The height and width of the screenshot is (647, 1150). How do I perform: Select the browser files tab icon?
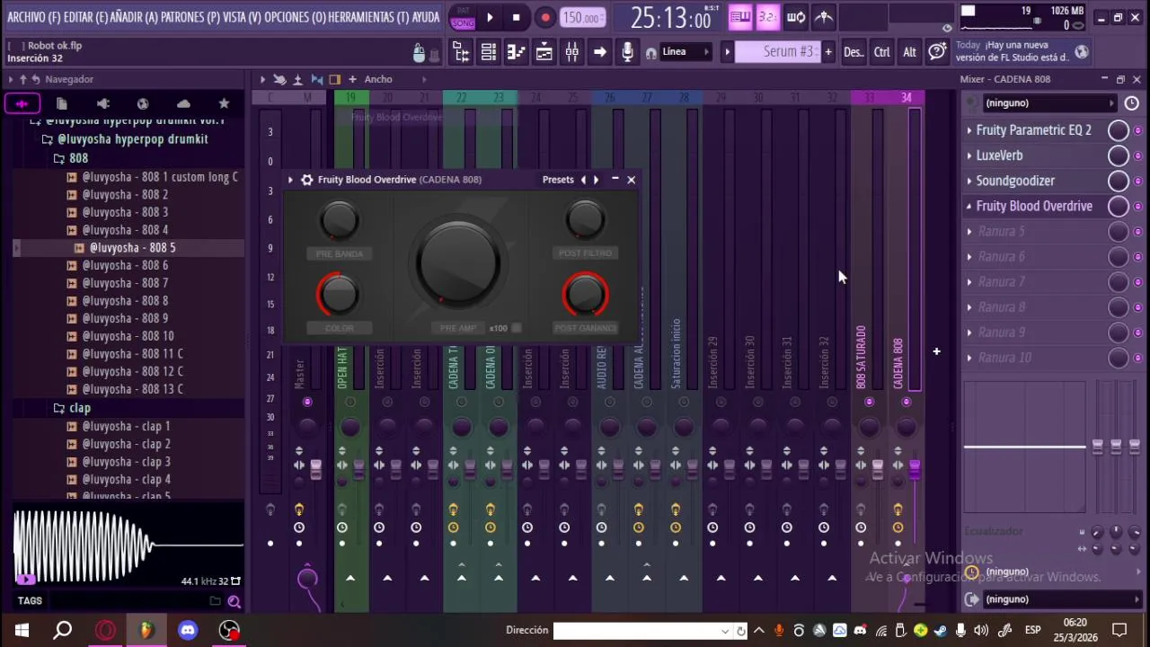[62, 103]
